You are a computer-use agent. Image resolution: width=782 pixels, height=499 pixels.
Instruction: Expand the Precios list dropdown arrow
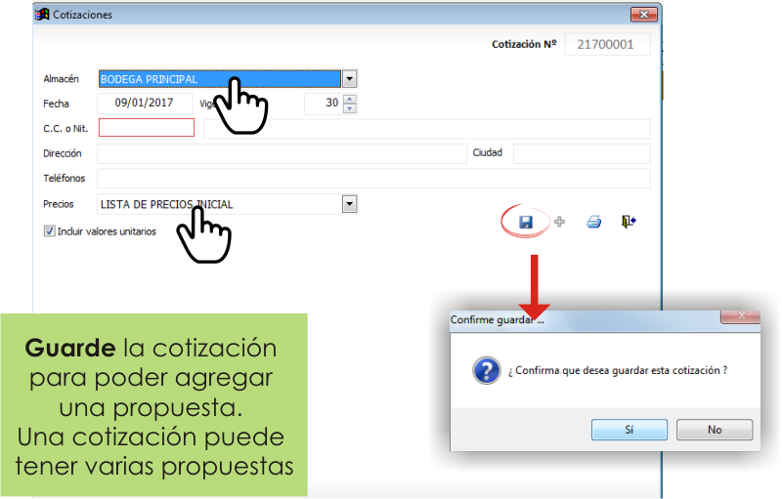[x=350, y=204]
